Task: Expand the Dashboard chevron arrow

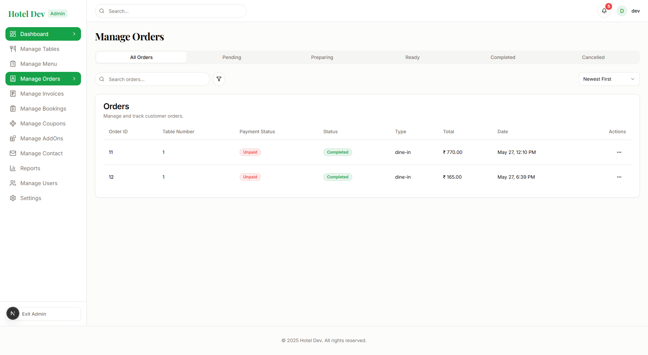Action: 74,34
